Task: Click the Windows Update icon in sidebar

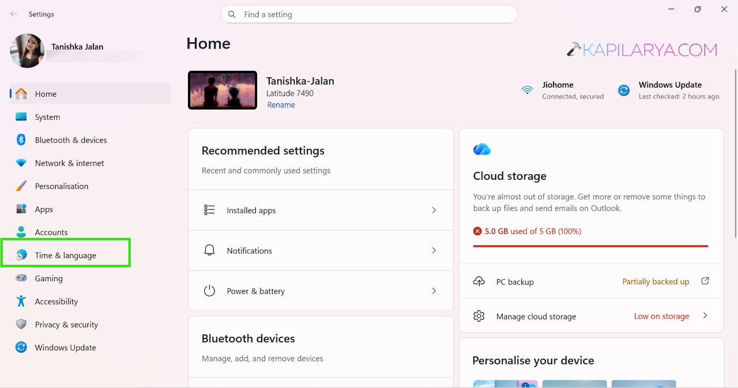Action: (x=21, y=348)
